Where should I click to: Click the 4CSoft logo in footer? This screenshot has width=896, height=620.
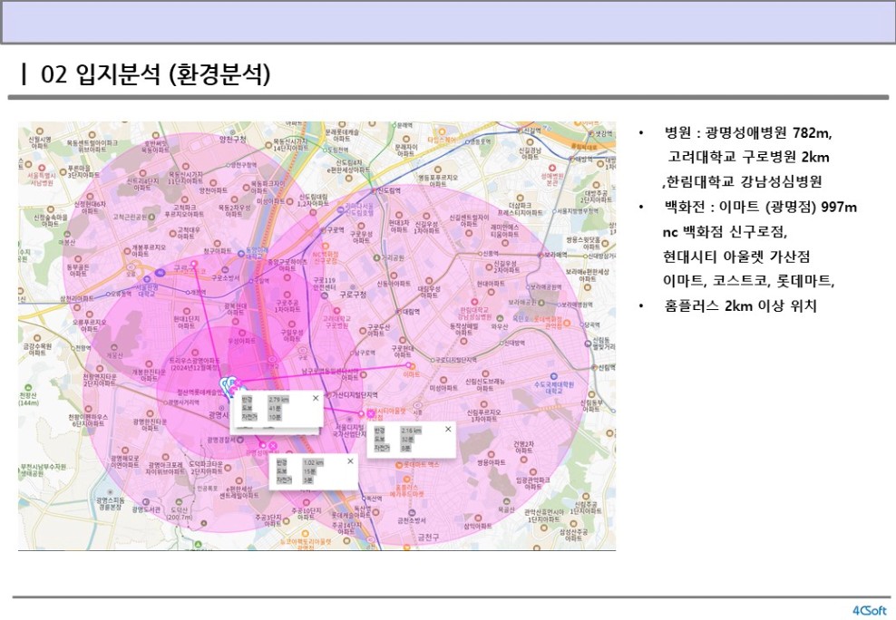869,610
